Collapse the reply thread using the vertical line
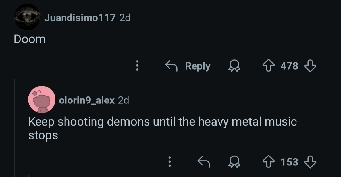 coord(14,127)
